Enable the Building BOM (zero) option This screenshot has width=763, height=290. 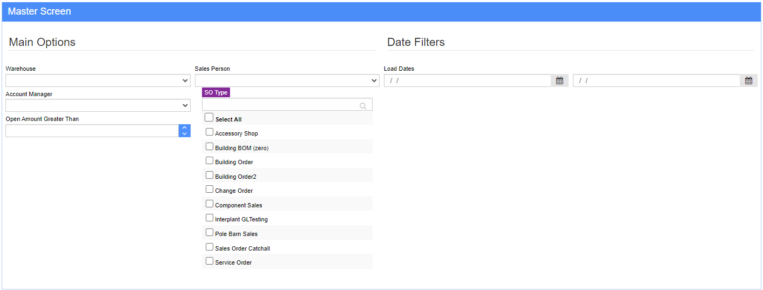coord(210,146)
